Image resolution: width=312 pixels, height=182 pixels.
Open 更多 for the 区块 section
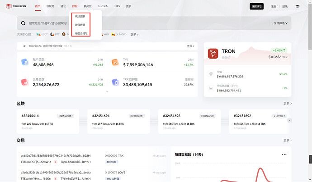pyautogui.click(x=287, y=104)
